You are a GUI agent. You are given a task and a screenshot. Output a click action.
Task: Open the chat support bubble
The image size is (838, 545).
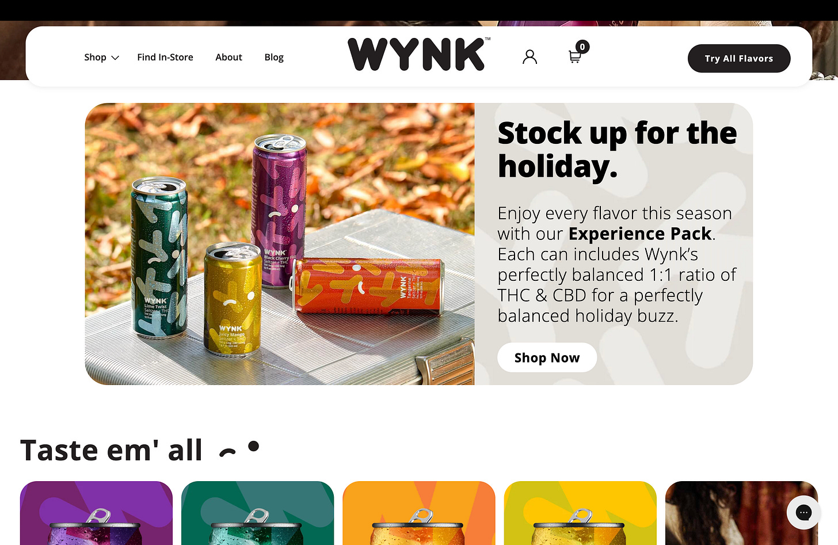[x=803, y=512]
